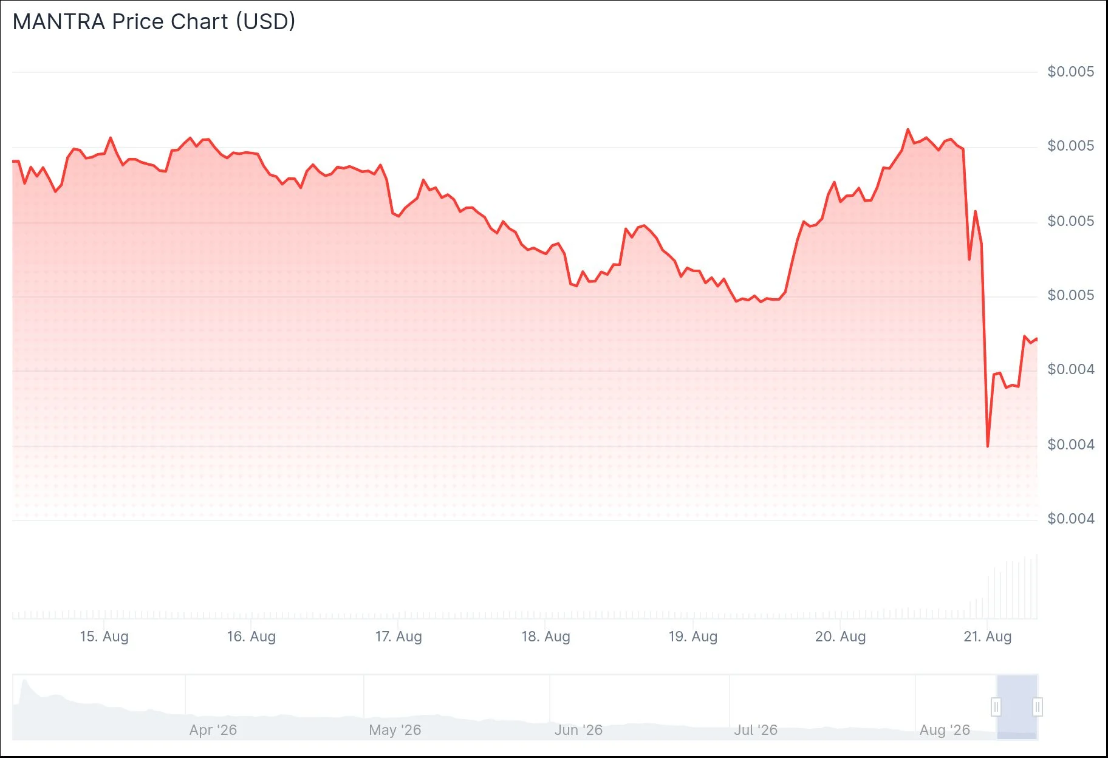Click the 20. Aug date label
The width and height of the screenshot is (1108, 758).
pyautogui.click(x=840, y=637)
